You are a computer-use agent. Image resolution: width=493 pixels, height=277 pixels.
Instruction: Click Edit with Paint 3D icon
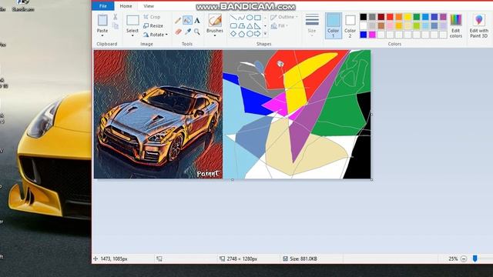coord(479,20)
